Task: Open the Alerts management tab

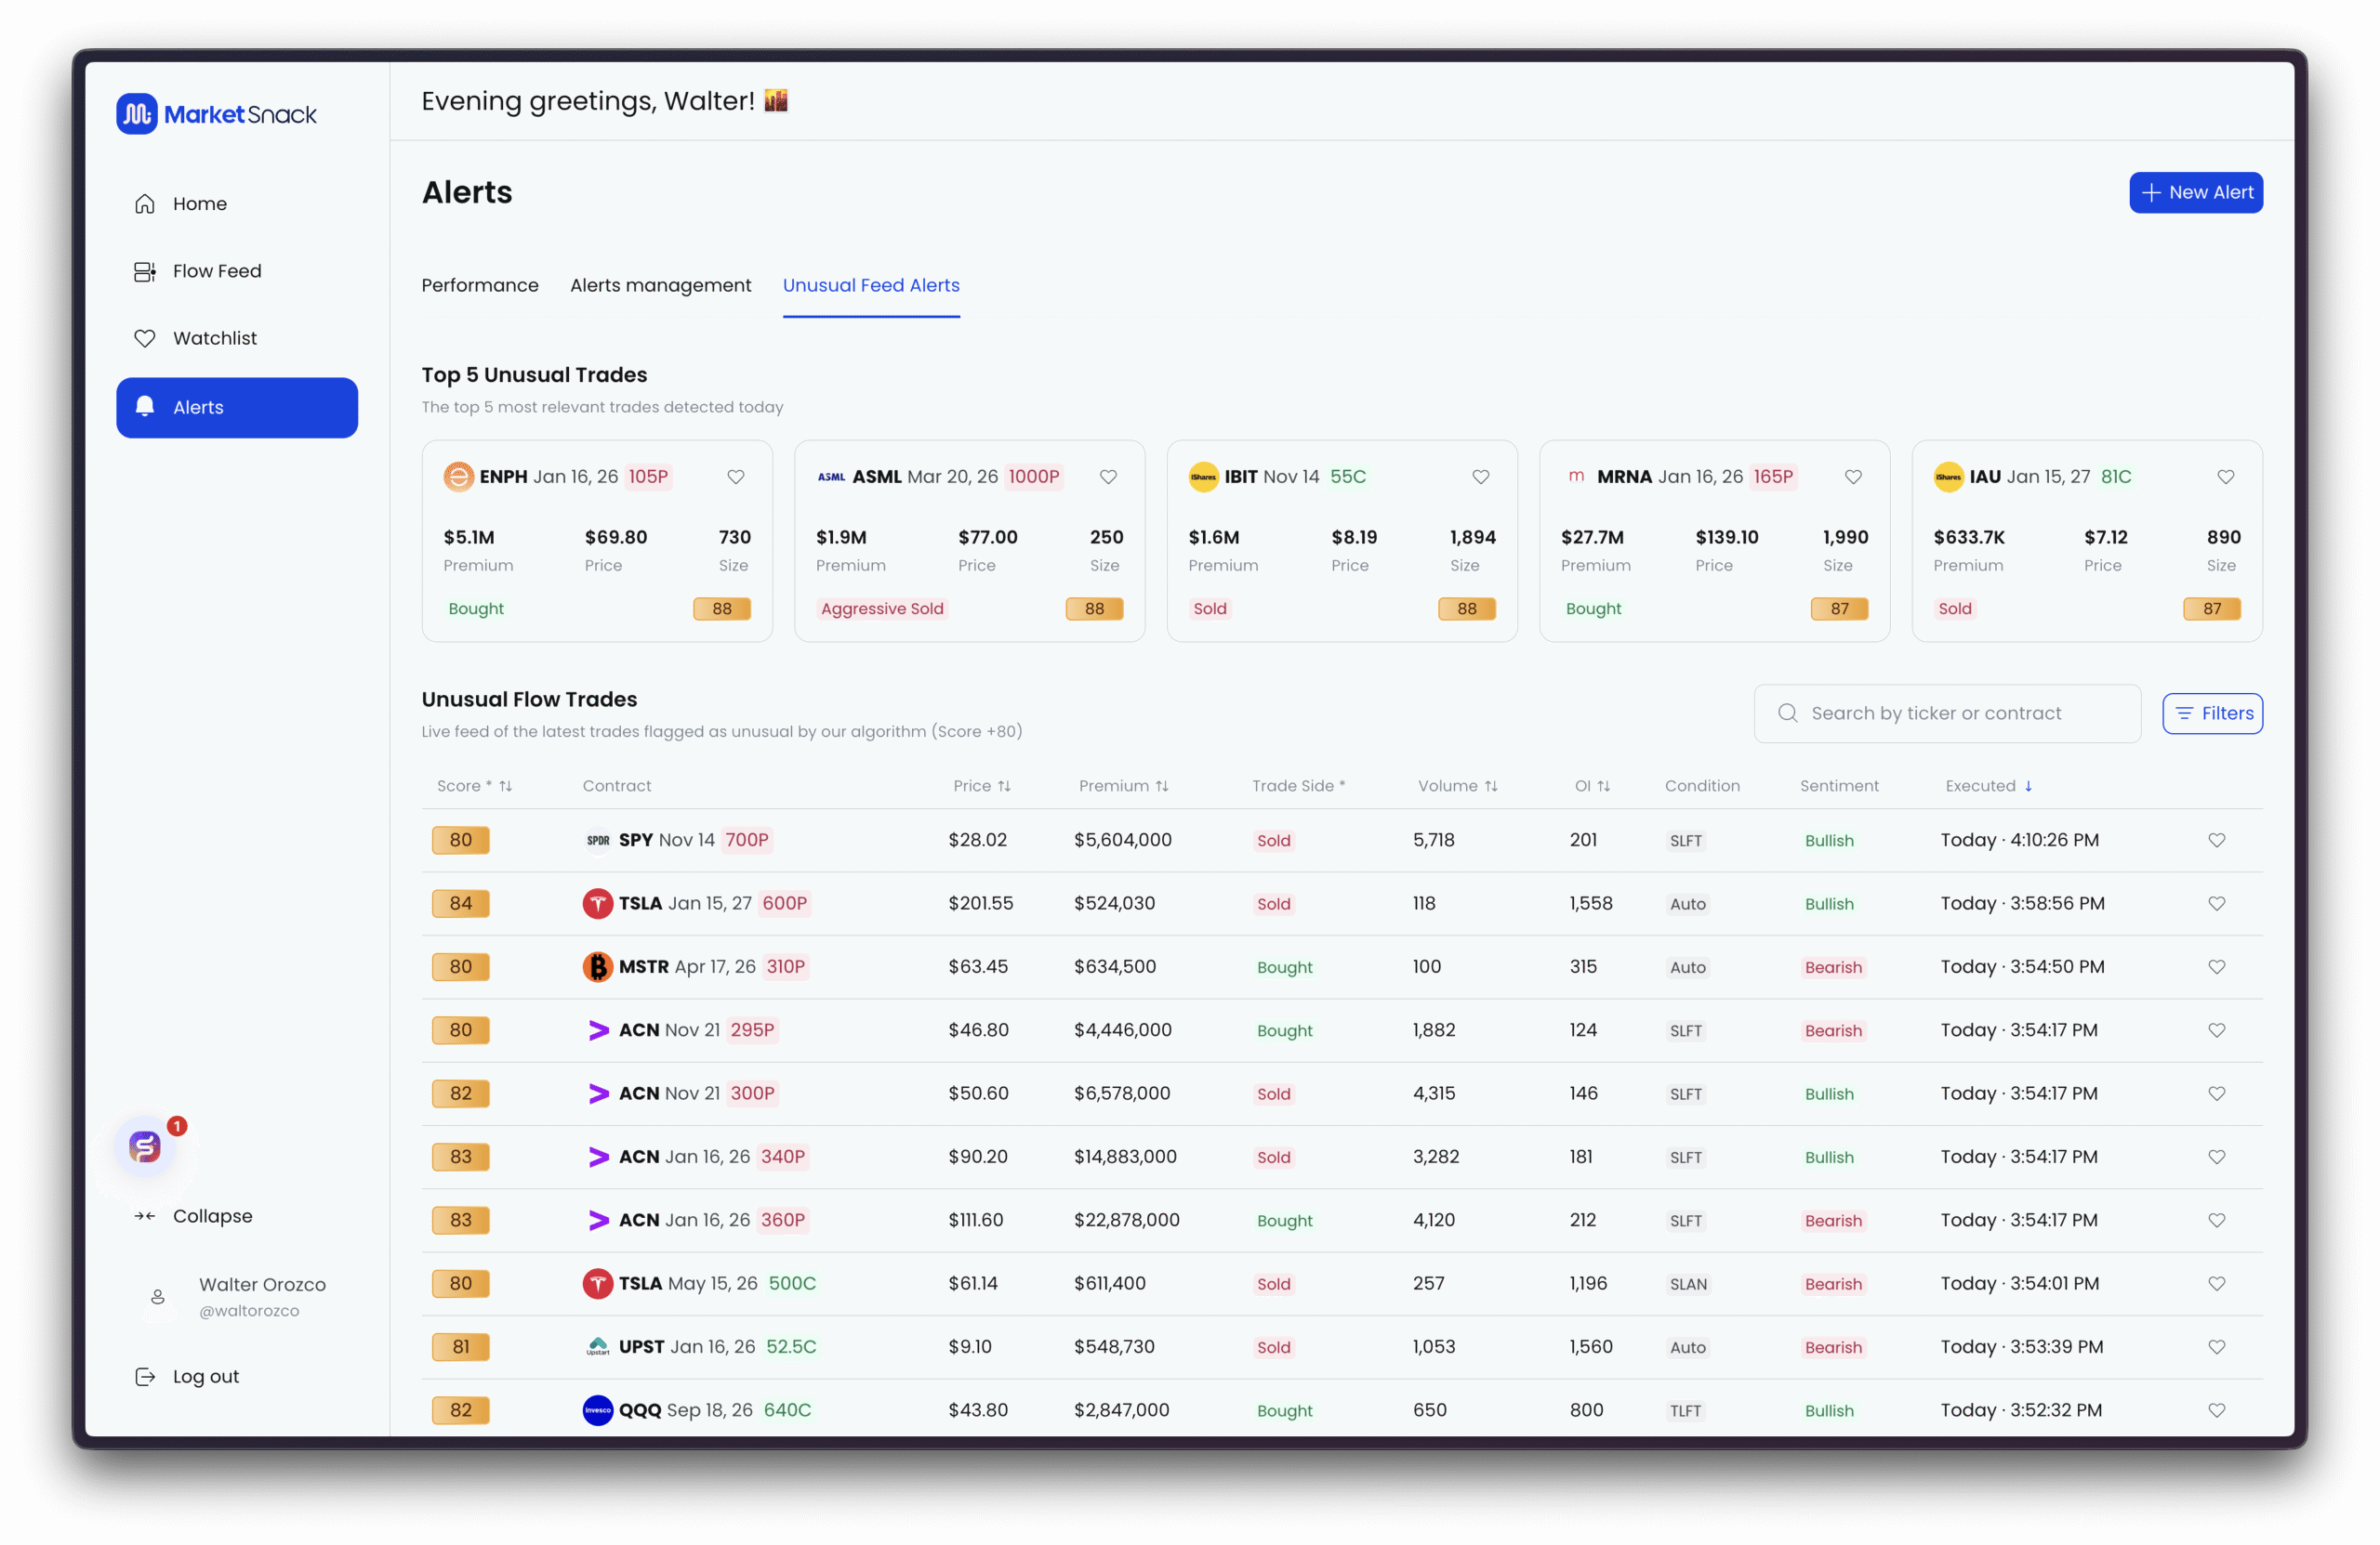Action: 660,286
